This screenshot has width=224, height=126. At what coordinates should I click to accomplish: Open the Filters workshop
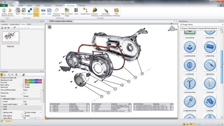tap(24, 12)
